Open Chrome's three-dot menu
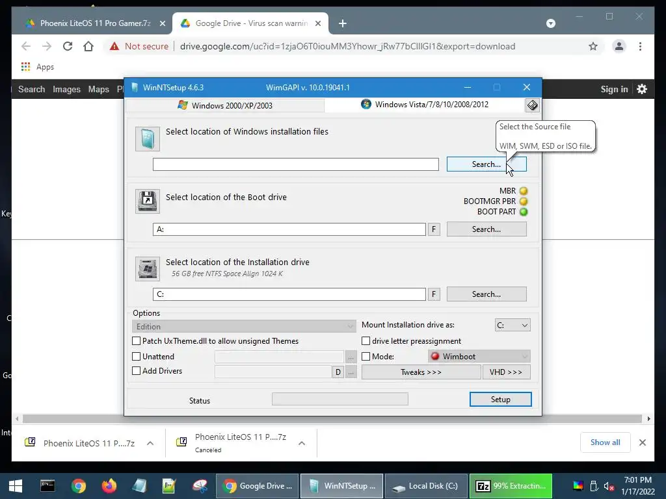This screenshot has width=666, height=499. [640, 46]
